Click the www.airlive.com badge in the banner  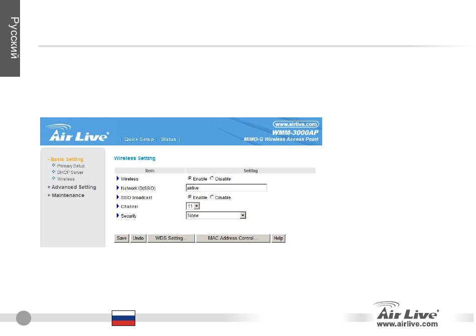296,124
